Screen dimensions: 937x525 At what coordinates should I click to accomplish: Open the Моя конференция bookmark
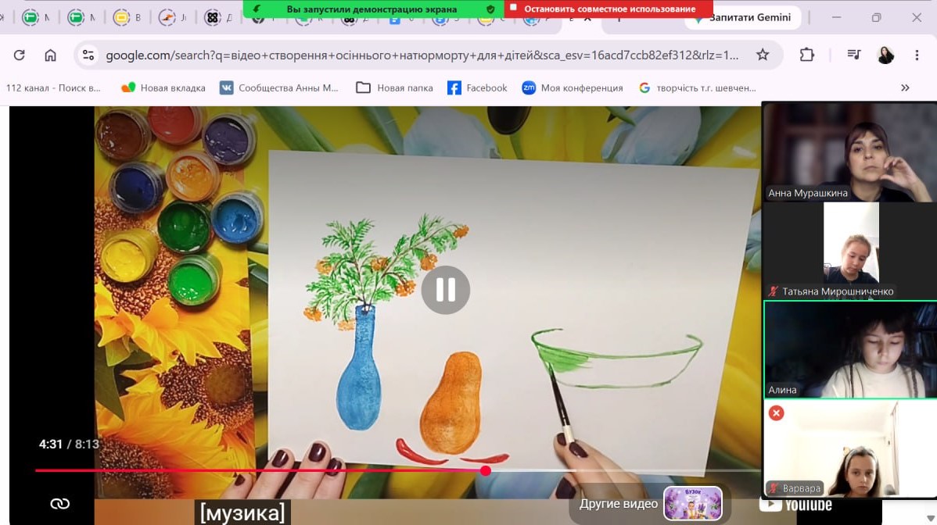click(x=573, y=87)
